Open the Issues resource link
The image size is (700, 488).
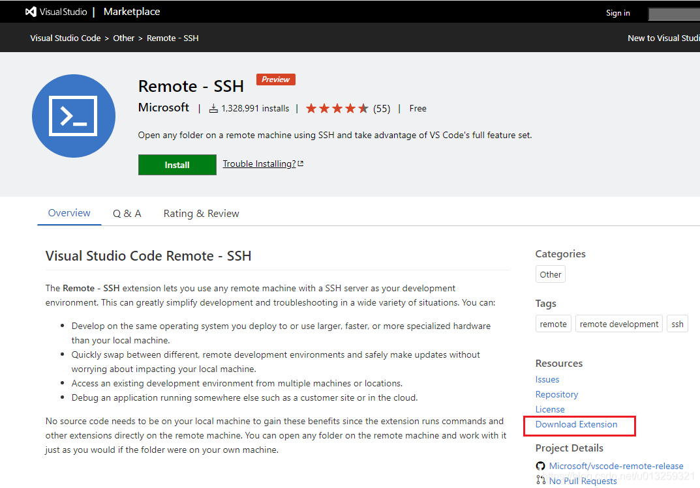547,379
